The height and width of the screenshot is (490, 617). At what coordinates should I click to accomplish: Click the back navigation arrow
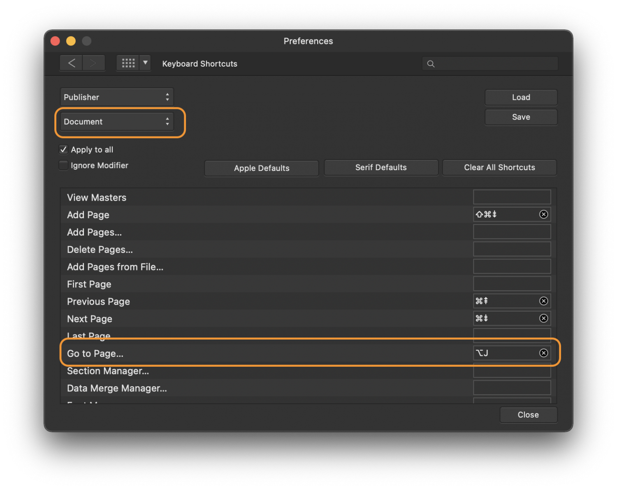click(72, 63)
